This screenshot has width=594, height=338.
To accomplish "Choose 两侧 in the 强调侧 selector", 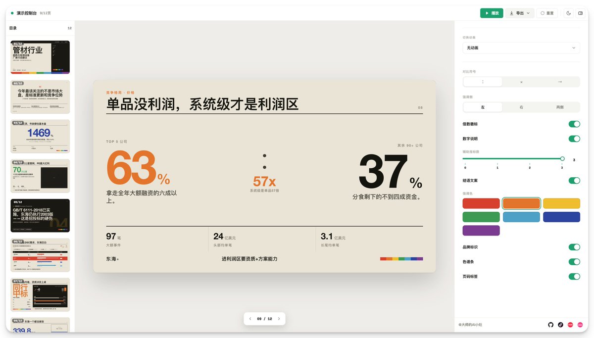I will 560,107.
